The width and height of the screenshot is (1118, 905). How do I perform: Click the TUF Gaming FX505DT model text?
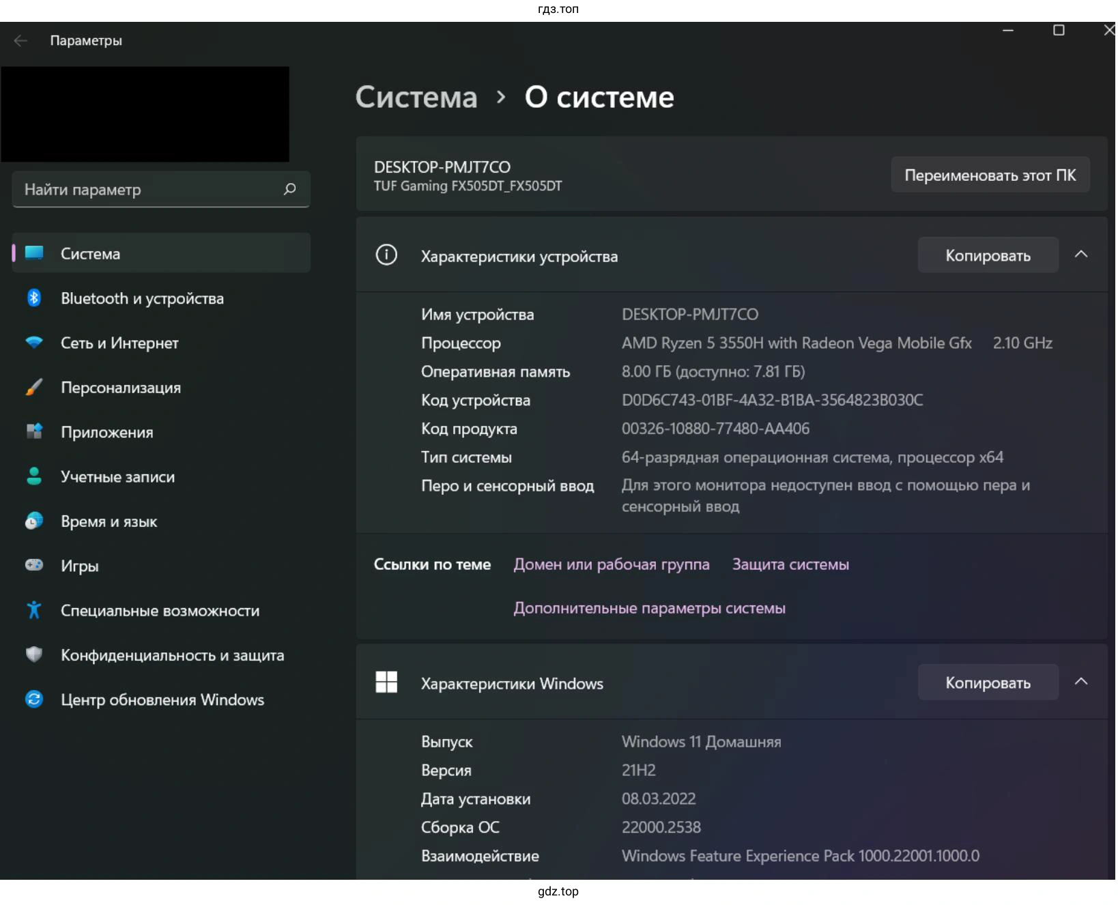(x=468, y=186)
